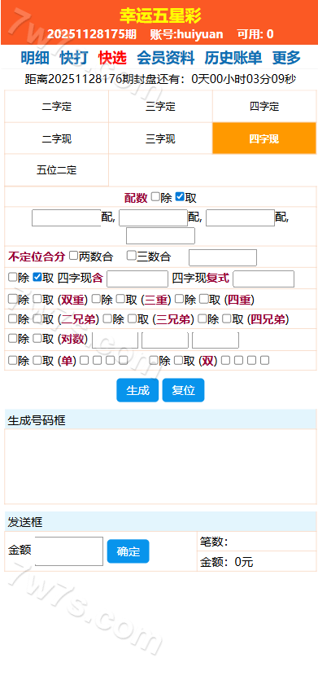318x689 pixels.
Task: Open 会员资料 page
Action: 165,58
